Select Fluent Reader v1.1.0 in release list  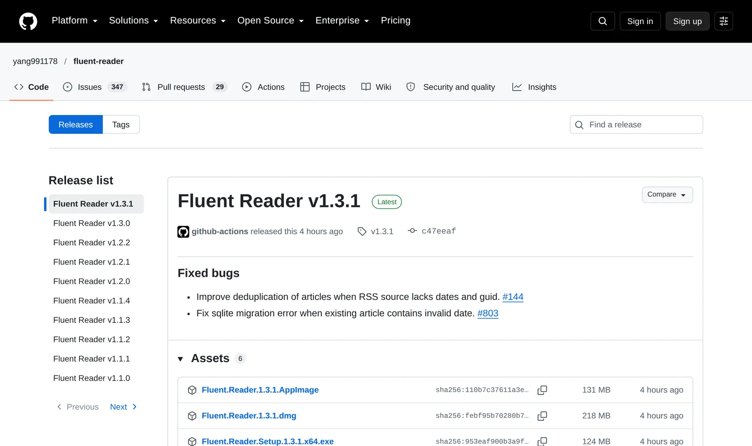coord(92,378)
